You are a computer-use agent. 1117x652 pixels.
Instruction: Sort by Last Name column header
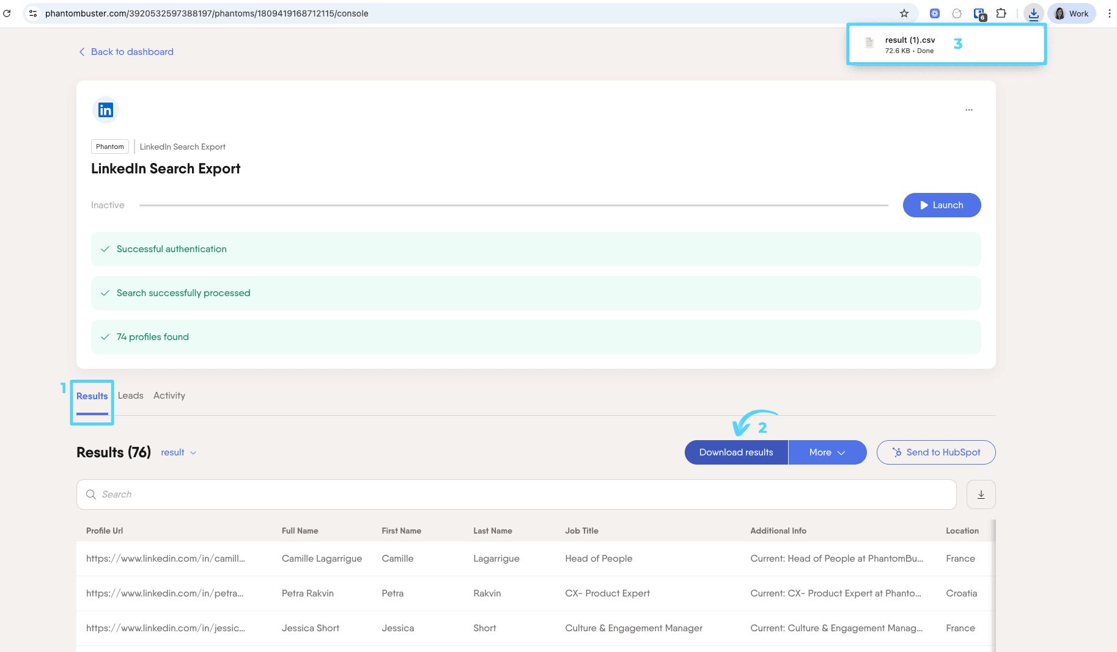pos(493,531)
